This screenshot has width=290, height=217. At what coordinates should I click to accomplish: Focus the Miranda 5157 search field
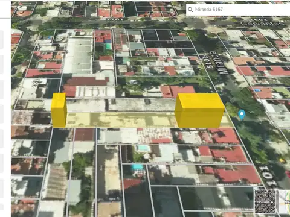pos(238,10)
